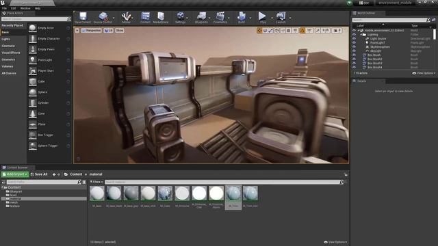
Task: Select the Empty Pawn icon
Action: (x=33, y=49)
